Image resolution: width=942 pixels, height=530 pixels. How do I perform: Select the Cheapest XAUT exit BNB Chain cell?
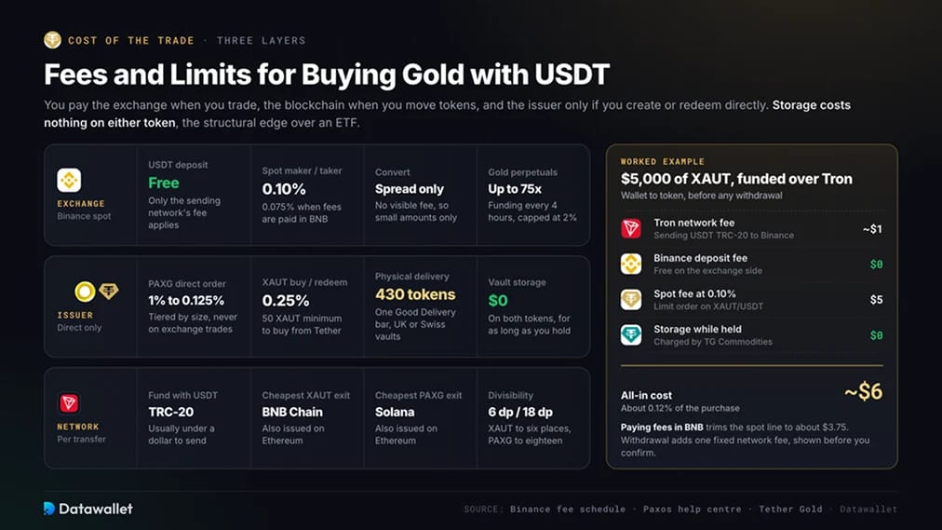(307, 417)
